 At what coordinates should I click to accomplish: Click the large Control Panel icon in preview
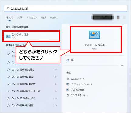coord(95,35)
